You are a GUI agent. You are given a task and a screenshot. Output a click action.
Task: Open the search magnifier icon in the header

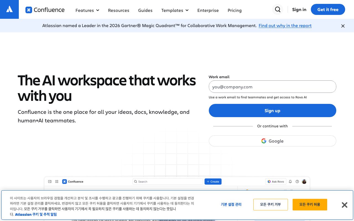(x=278, y=9)
